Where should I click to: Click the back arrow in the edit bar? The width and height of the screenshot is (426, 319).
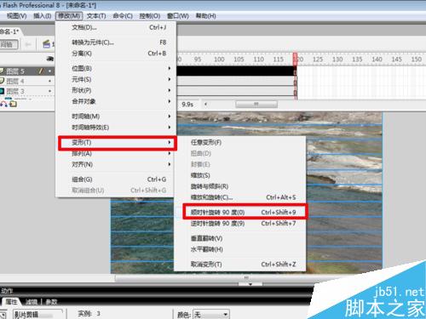tap(28, 44)
